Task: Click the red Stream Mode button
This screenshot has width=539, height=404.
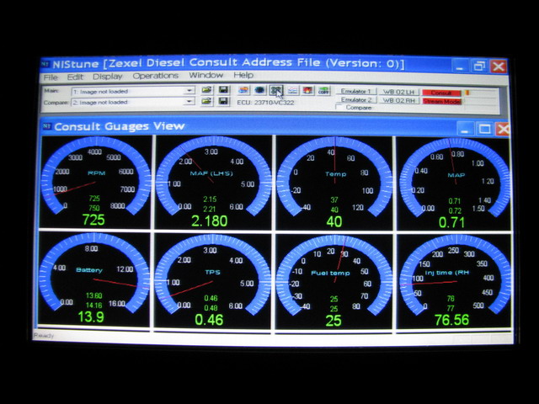Action: coord(441,101)
